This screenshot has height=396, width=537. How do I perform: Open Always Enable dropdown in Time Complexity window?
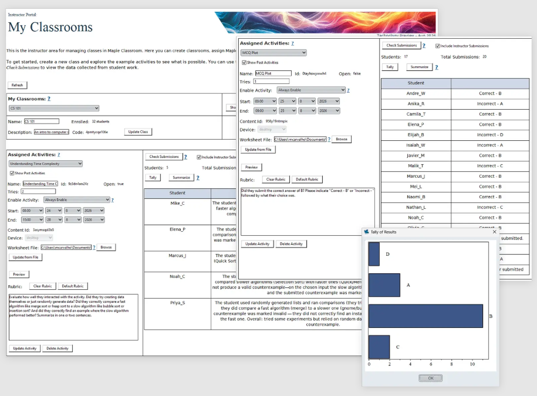pos(77,199)
